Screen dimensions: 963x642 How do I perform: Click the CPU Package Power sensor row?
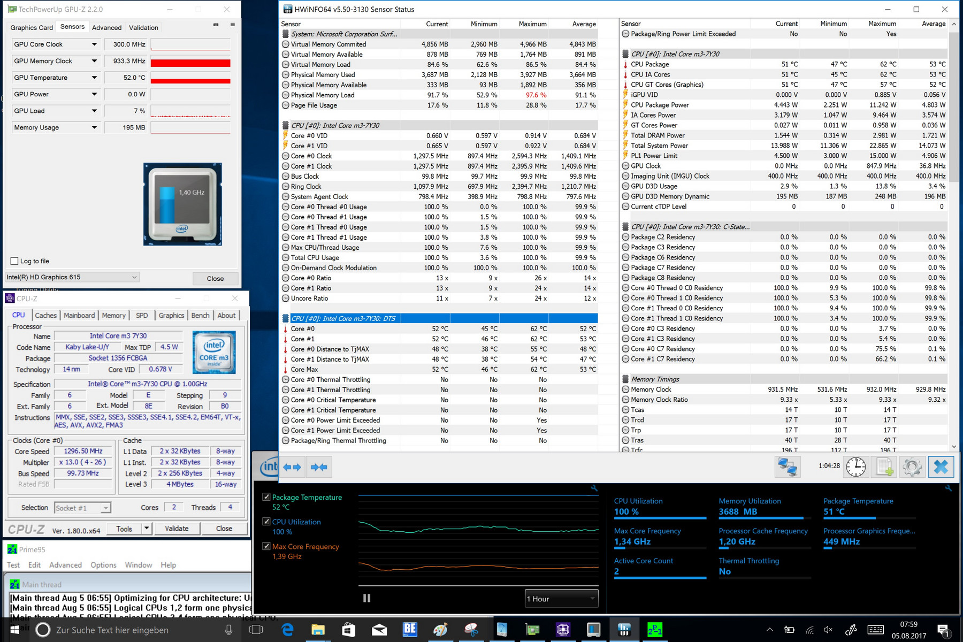(784, 105)
